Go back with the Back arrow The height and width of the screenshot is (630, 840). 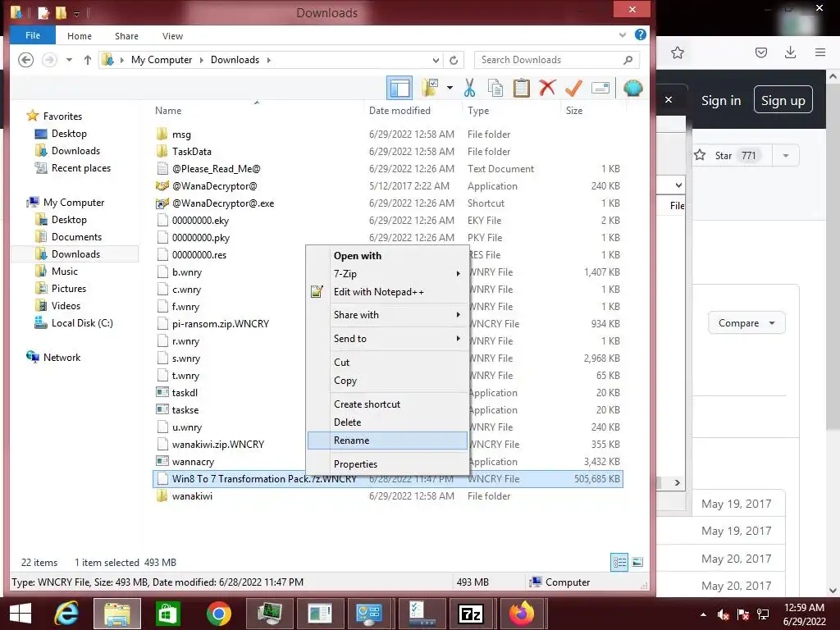point(25,60)
